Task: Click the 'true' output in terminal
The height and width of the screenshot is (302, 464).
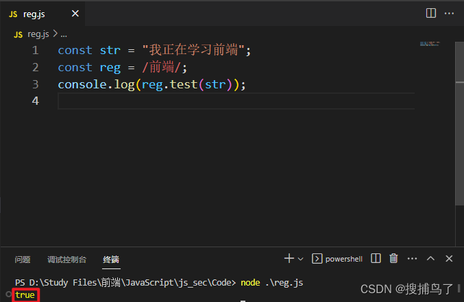Action: pyautogui.click(x=25, y=295)
